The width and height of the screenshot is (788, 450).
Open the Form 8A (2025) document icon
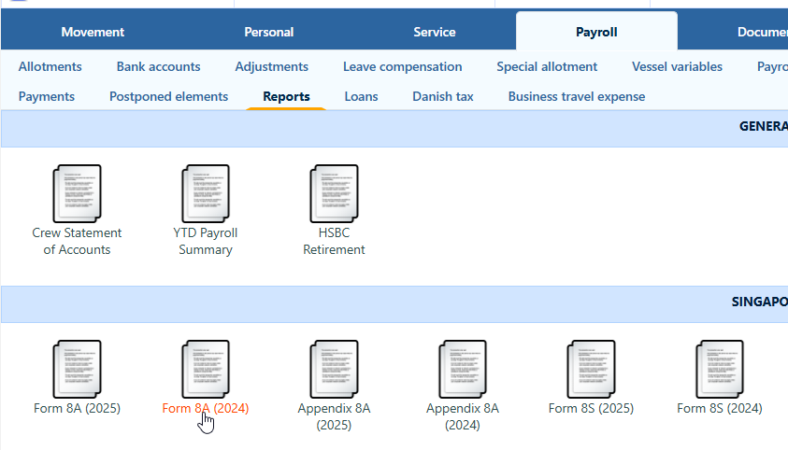pos(77,369)
